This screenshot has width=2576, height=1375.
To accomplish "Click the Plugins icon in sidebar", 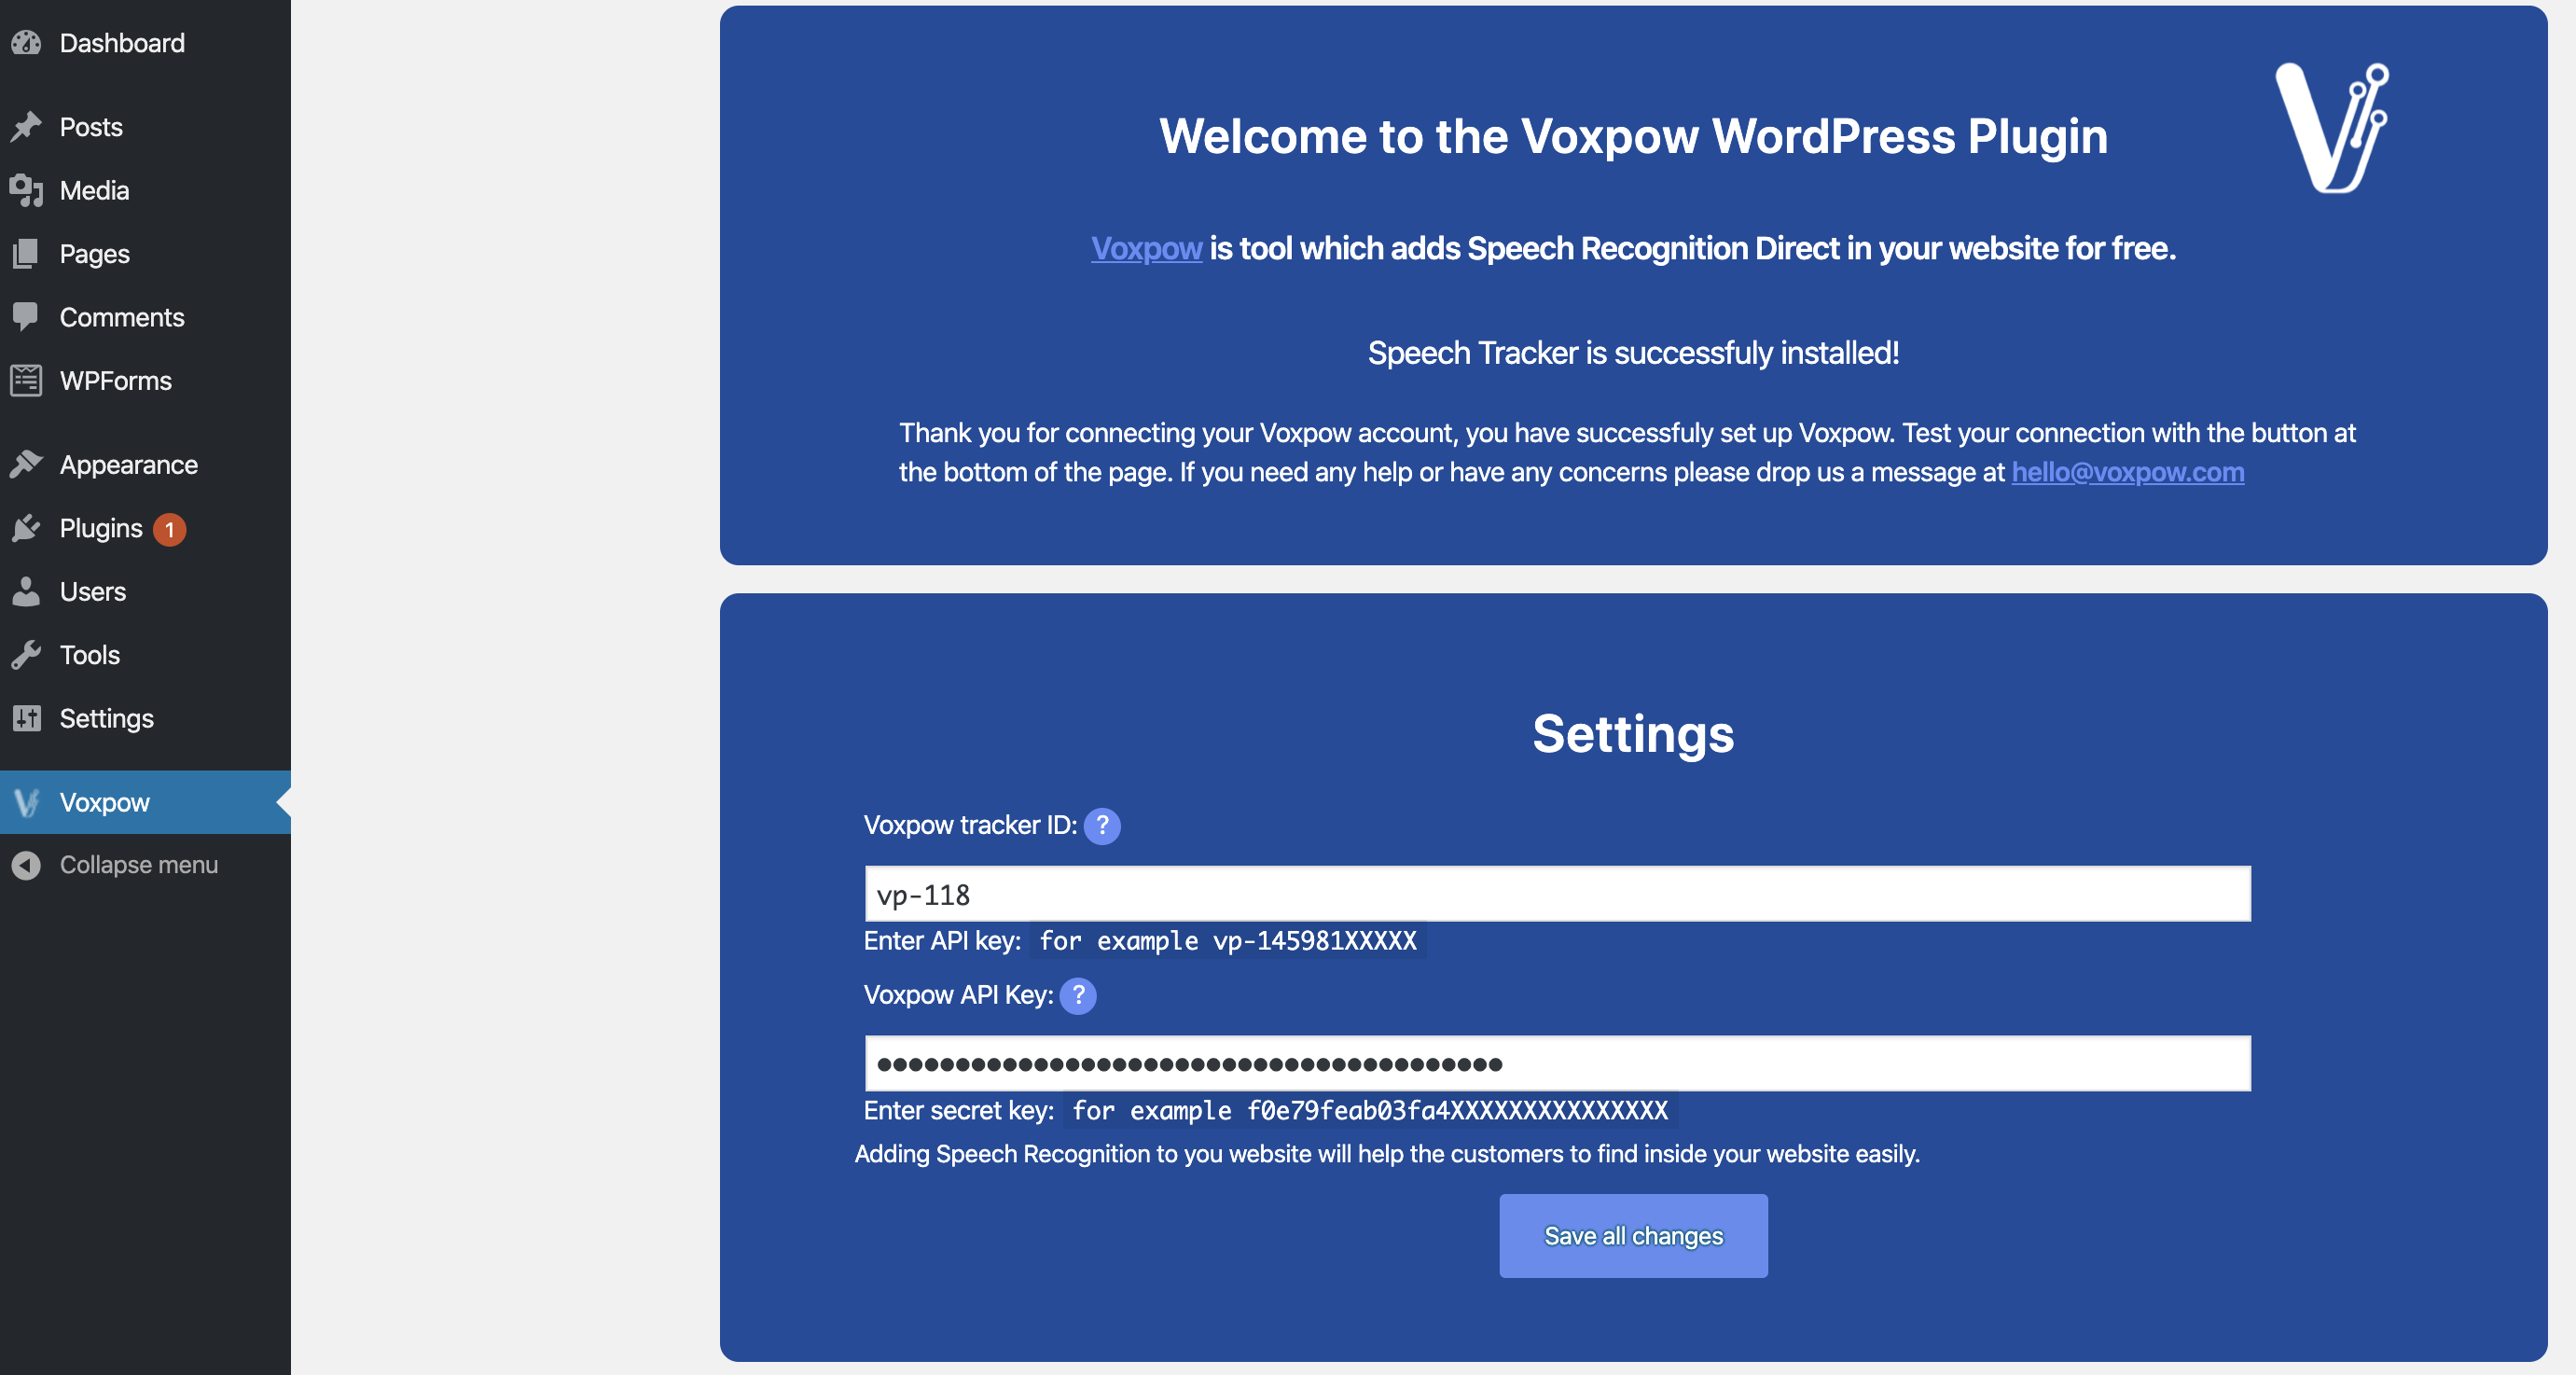I will [27, 526].
